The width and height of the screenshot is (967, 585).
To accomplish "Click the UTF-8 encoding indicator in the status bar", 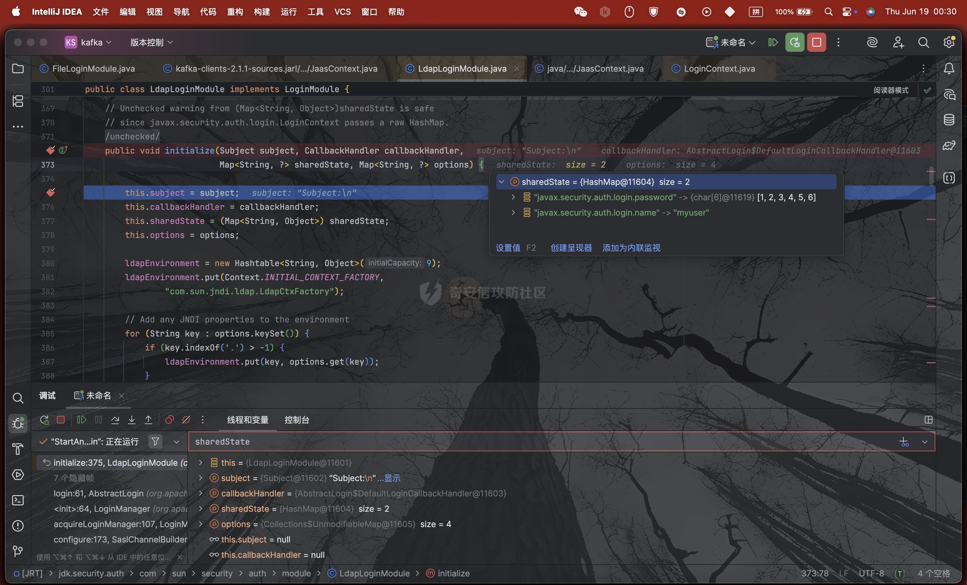I will pos(871,573).
